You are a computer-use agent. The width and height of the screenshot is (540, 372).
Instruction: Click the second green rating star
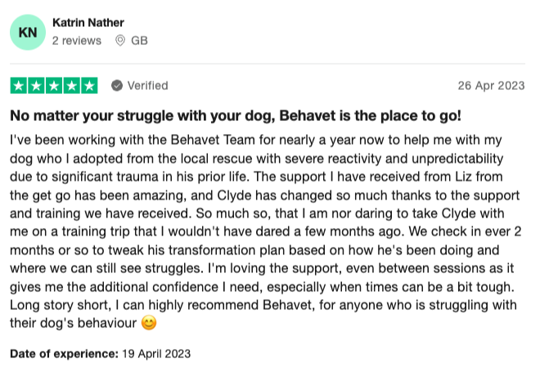coord(36,86)
